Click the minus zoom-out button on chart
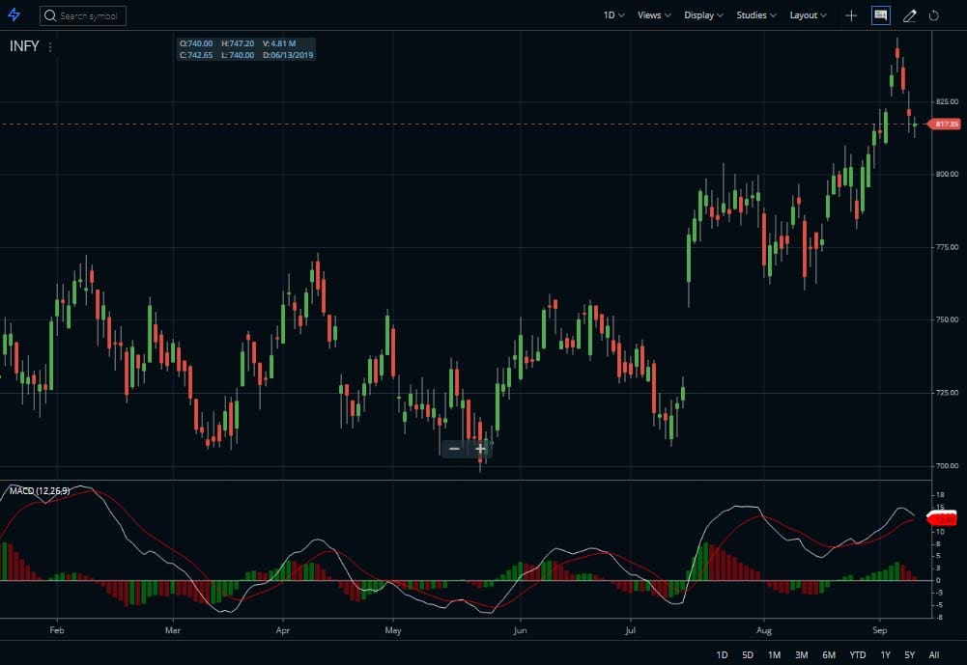The width and height of the screenshot is (967, 665). tap(454, 449)
